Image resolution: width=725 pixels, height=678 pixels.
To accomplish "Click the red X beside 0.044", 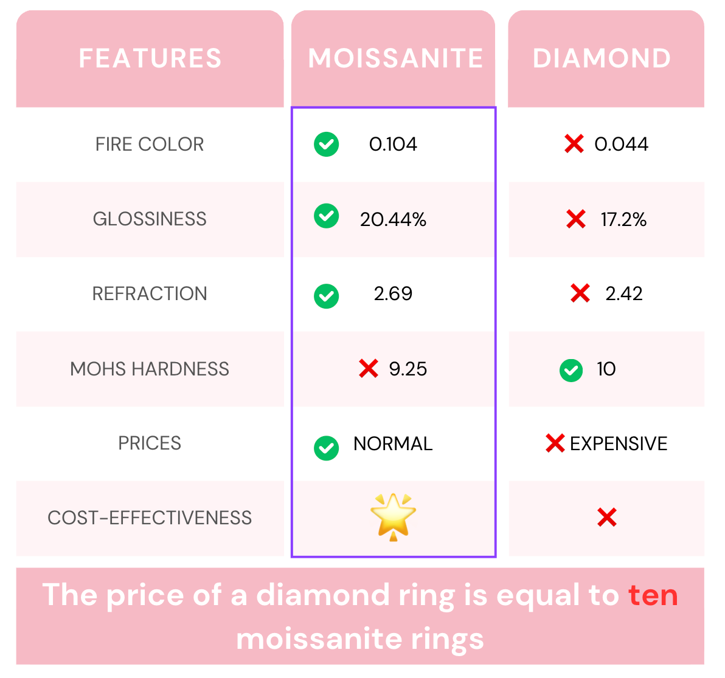I will click(574, 143).
